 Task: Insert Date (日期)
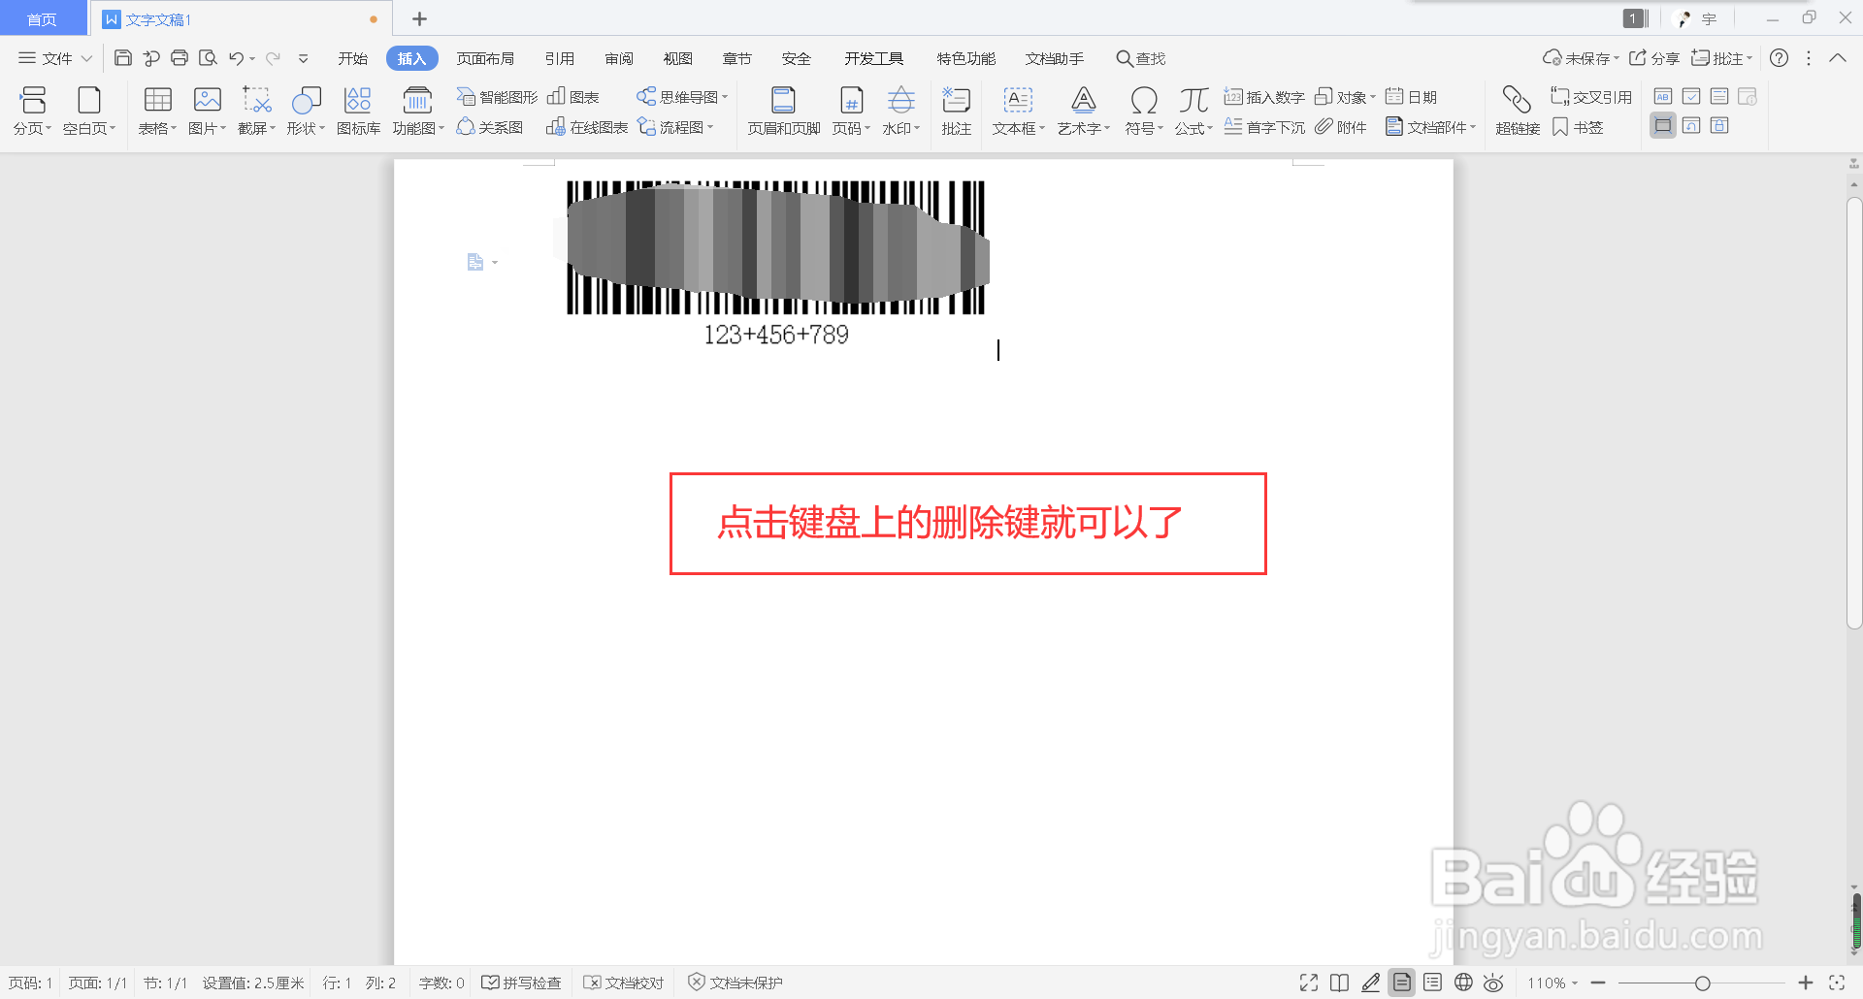coord(1412,97)
